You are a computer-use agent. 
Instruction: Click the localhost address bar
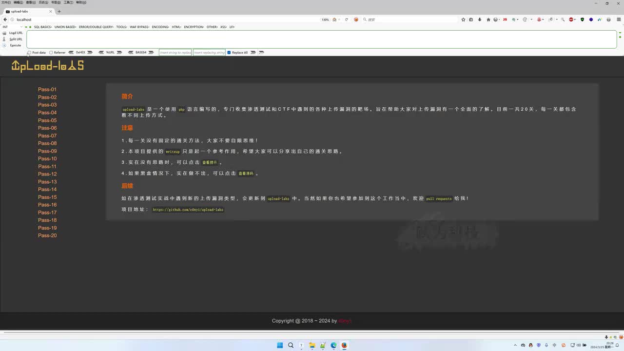coord(166,19)
